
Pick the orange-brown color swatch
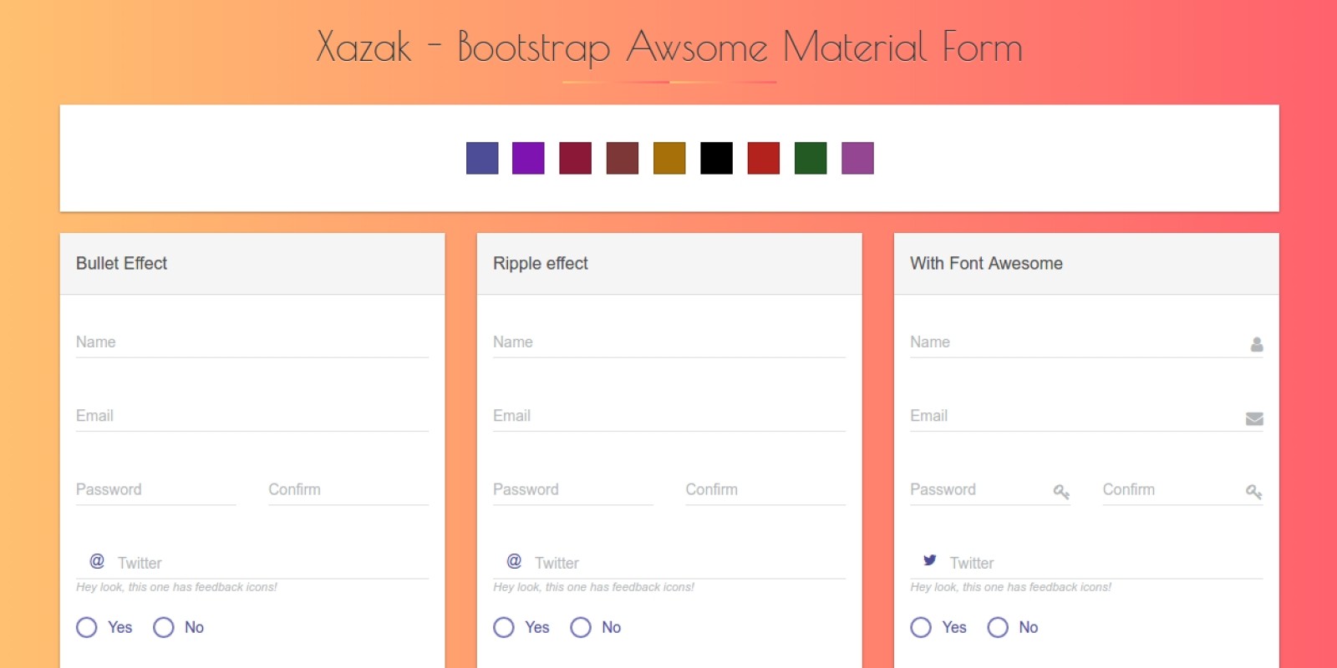click(x=669, y=158)
